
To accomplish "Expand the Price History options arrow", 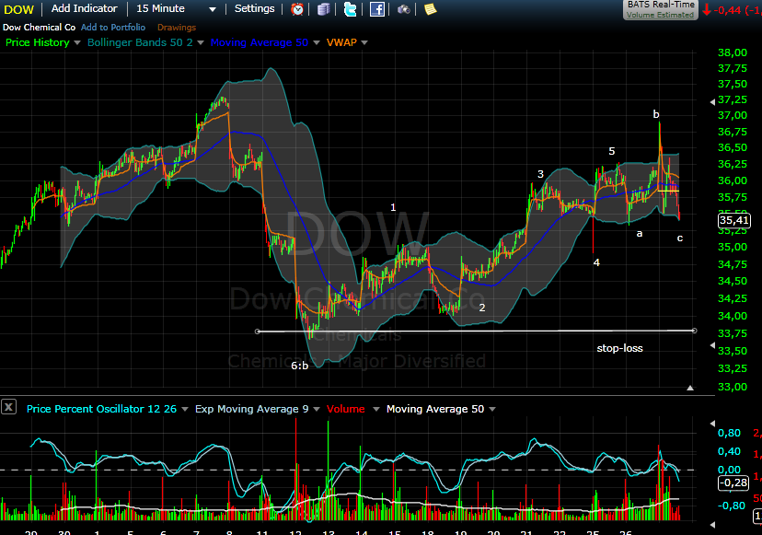I will (77, 42).
